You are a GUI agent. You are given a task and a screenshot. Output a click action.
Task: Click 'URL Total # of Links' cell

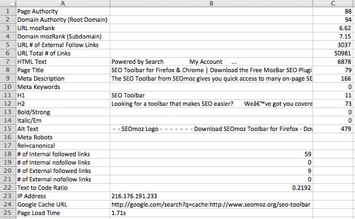(63, 53)
